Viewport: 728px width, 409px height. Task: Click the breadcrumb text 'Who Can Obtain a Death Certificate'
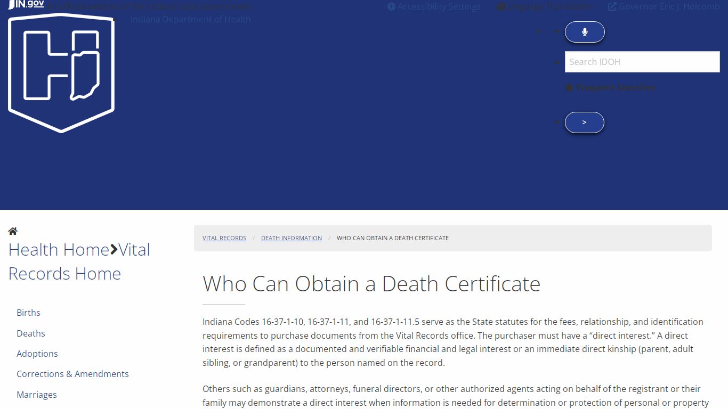(393, 238)
